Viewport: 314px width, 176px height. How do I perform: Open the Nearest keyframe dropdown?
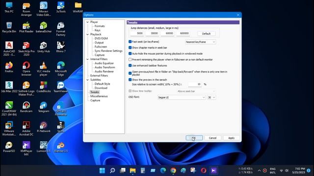click(200, 42)
